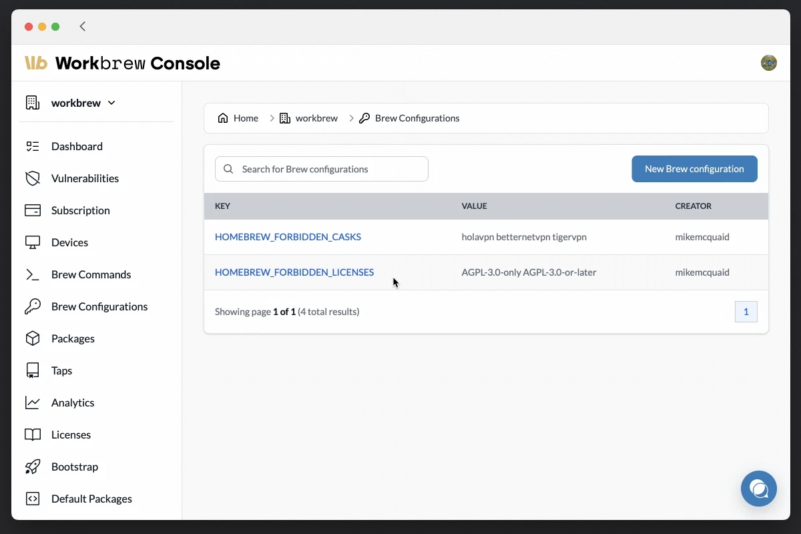The height and width of the screenshot is (534, 801).
Task: Click the Vulnerabilities shield icon
Action: coord(32,178)
